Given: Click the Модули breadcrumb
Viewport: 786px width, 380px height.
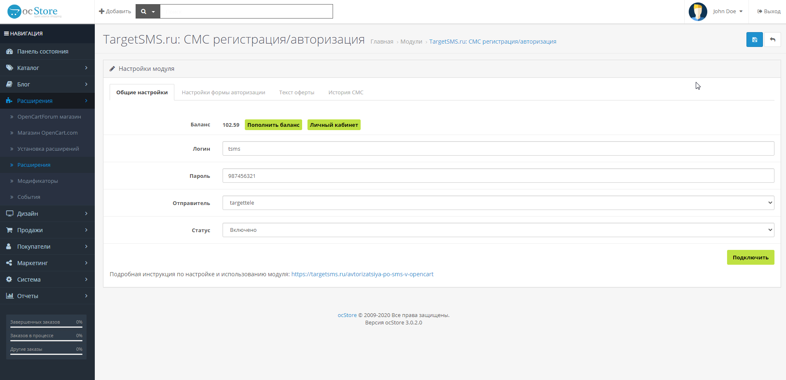Looking at the screenshot, I should pos(411,42).
